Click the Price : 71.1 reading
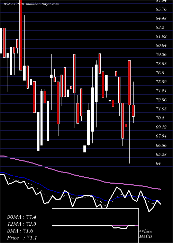The width and height of the screenshot is (173, 243). tap(22, 238)
